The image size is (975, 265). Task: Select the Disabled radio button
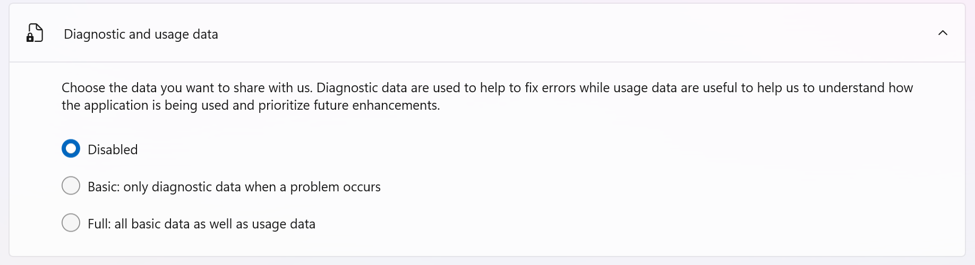tap(71, 149)
